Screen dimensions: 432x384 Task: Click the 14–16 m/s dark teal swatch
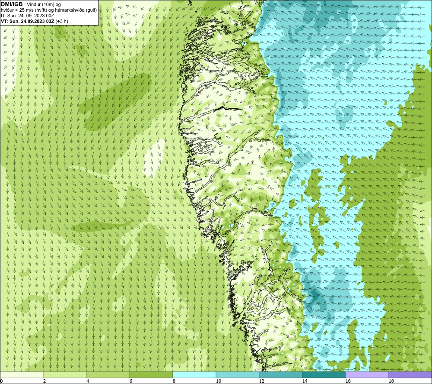click(x=324, y=374)
